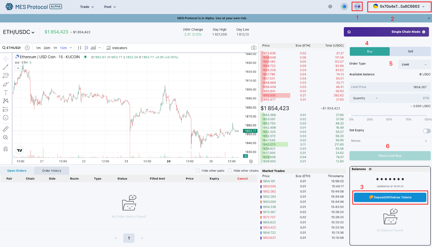
Task: Open chart settings gear near time axis
Action: point(251,161)
